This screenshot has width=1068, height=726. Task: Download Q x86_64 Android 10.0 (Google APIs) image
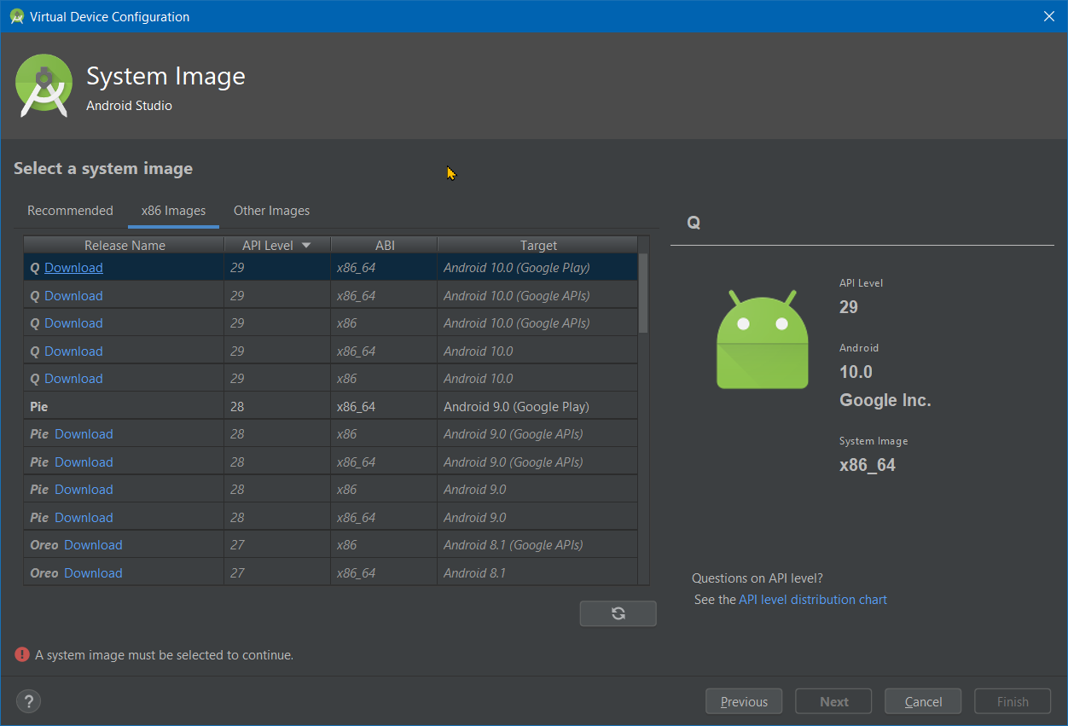73,296
